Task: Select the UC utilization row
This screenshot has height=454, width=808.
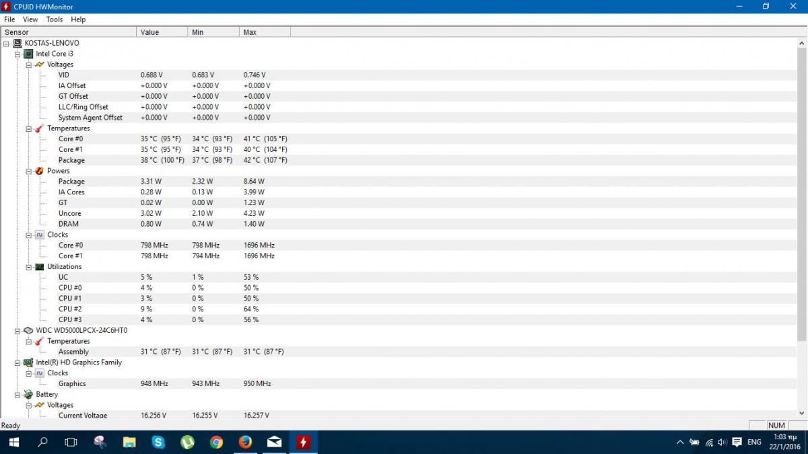Action: [x=399, y=277]
